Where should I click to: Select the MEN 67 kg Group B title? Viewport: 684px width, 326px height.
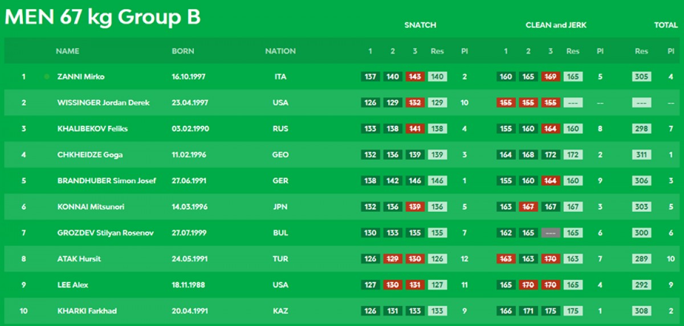[x=103, y=17]
